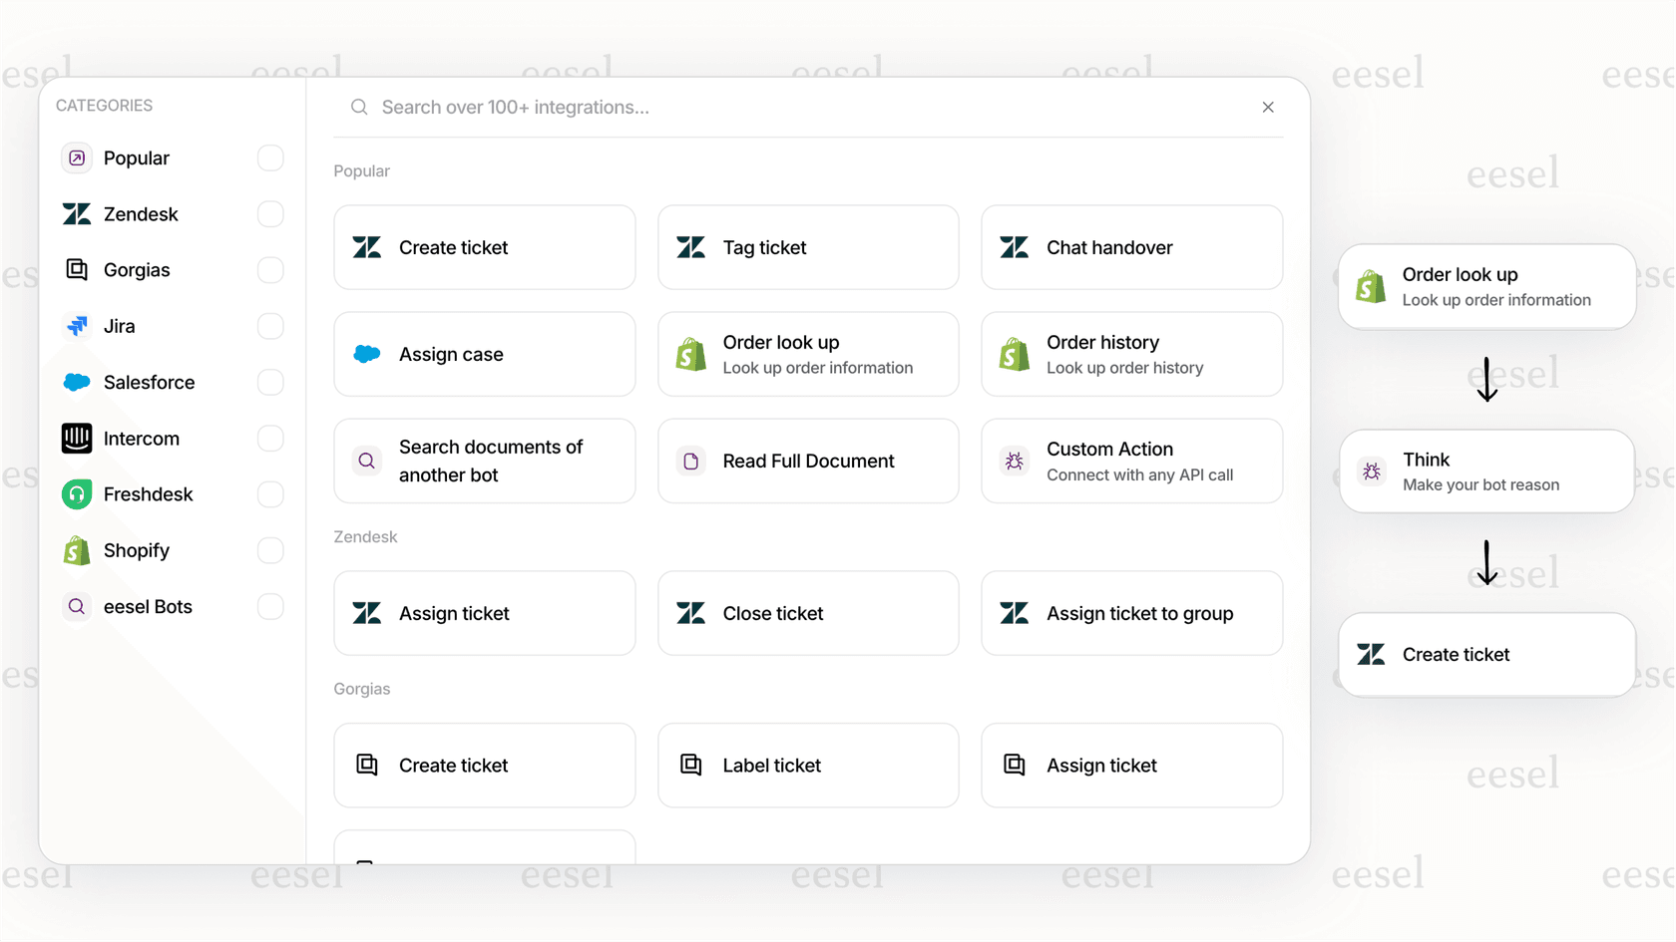The width and height of the screenshot is (1676, 942).
Task: Click the Intercom icon in the sidebar
Action: [x=76, y=438]
